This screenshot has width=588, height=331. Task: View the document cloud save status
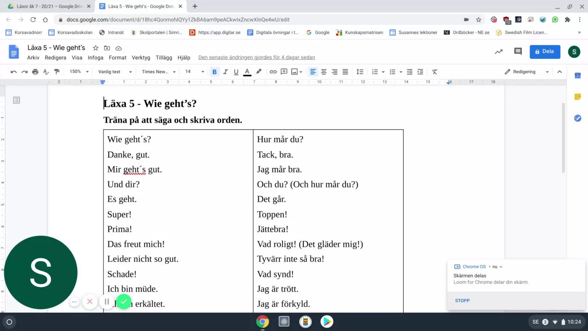(x=119, y=48)
